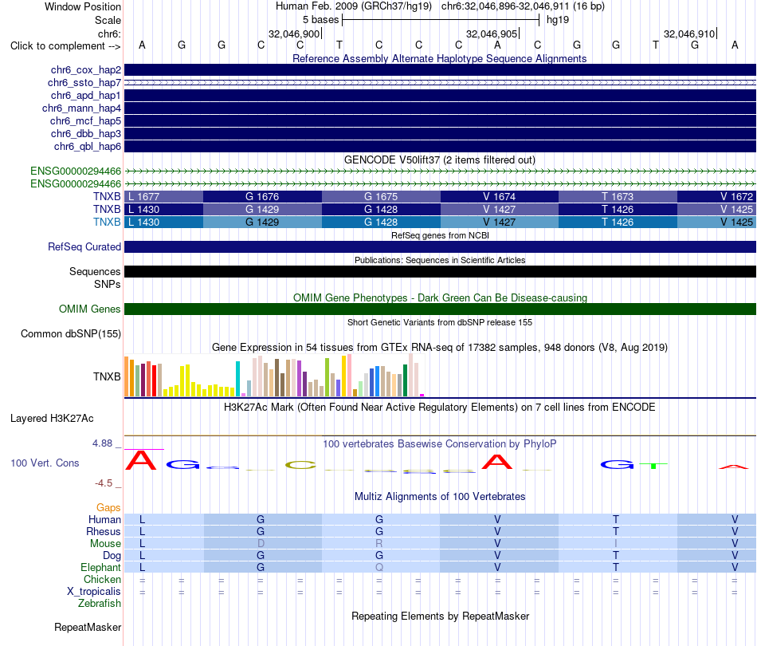Image resolution: width=757 pixels, height=646 pixels.
Task: Click the RepeatMasker track label
Action: pyautogui.click(x=88, y=627)
